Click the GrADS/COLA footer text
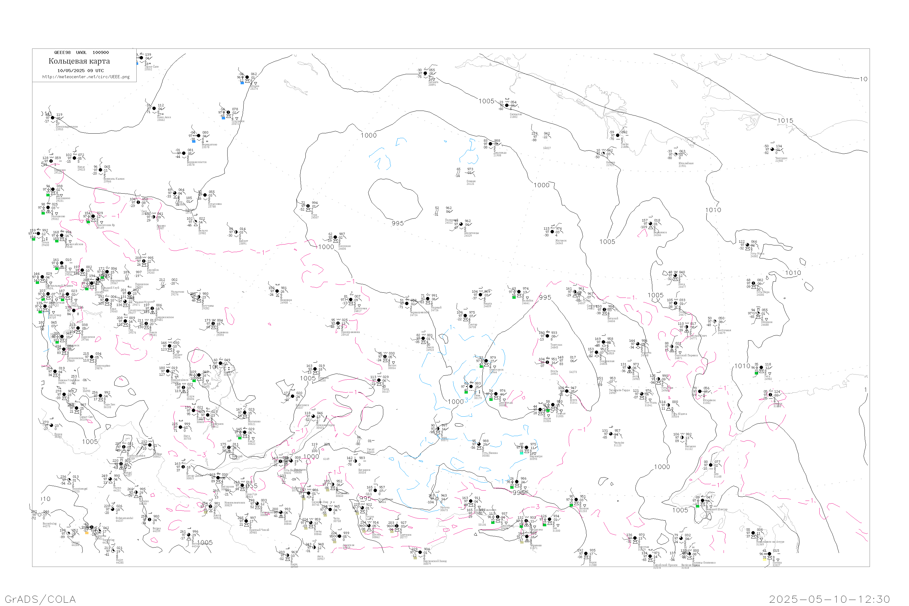The image size is (909, 606). pos(40,599)
